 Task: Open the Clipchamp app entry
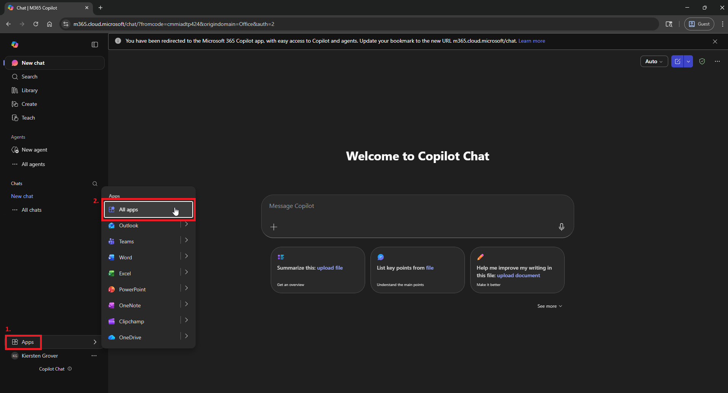pos(131,321)
